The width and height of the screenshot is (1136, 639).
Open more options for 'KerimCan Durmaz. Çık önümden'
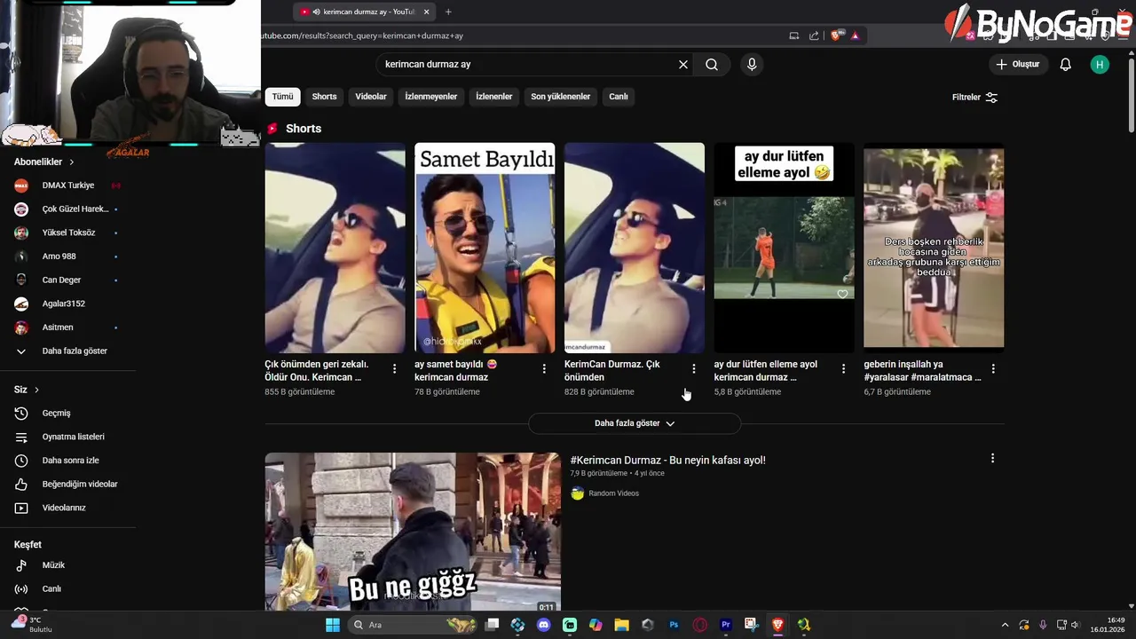pos(694,368)
